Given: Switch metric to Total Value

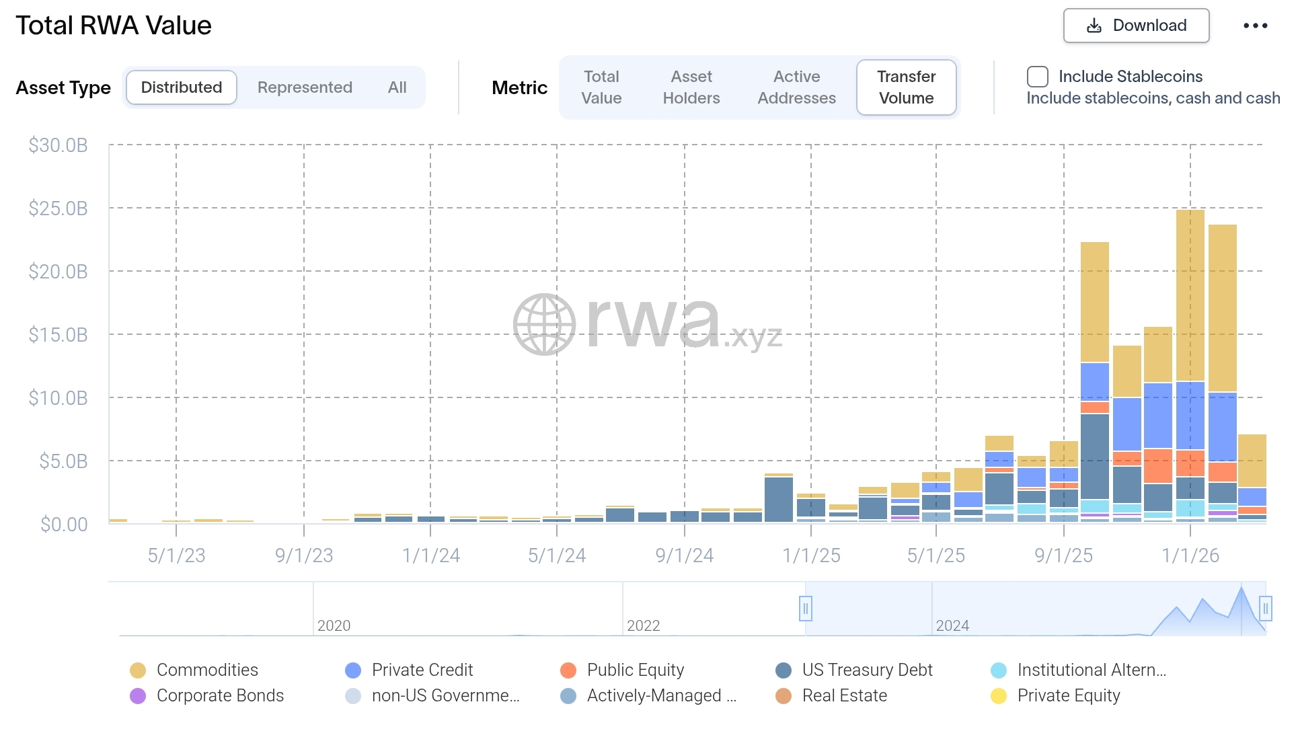Looking at the screenshot, I should 601,87.
